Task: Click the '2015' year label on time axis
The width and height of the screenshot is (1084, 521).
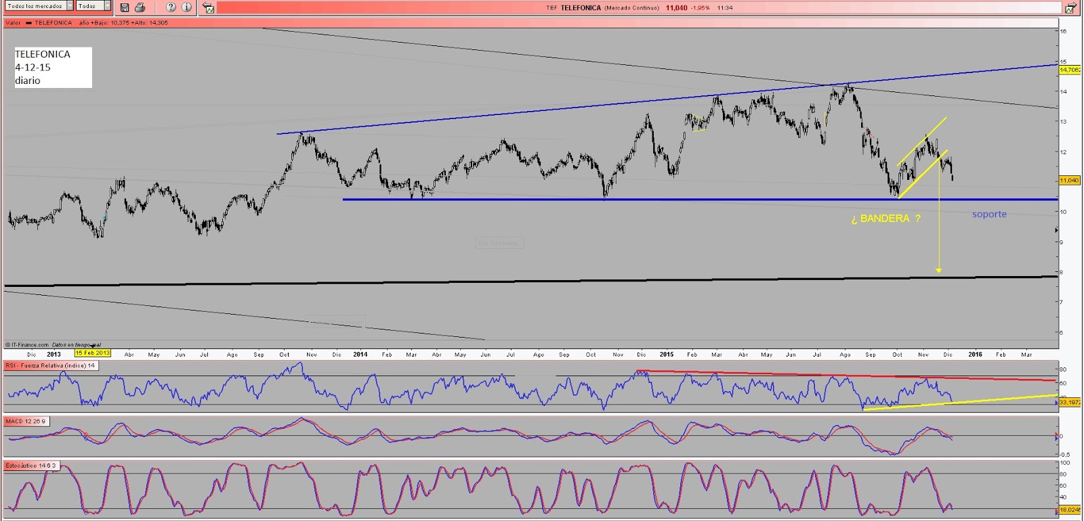Action: click(667, 355)
